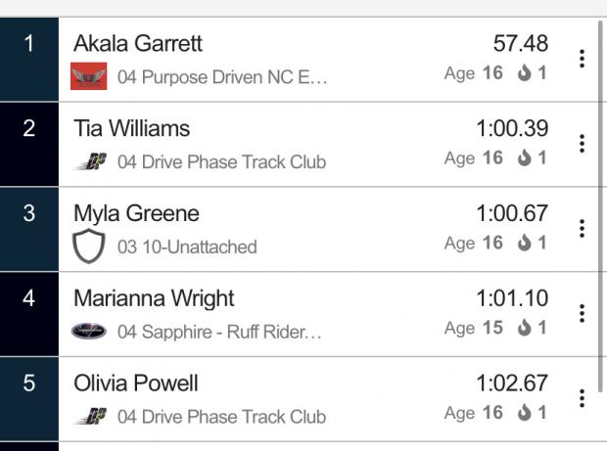This screenshot has width=607, height=451.
Task: Open the three-dot menu for Akala Garrett
Action: point(582,59)
